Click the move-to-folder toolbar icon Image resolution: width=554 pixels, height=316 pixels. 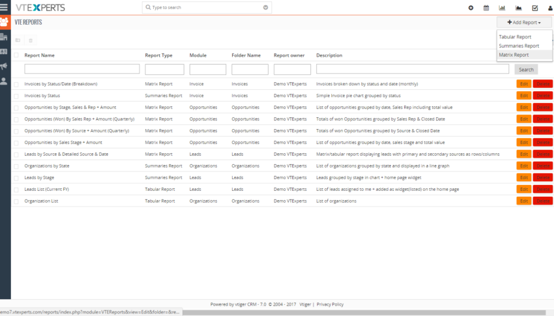(18, 40)
